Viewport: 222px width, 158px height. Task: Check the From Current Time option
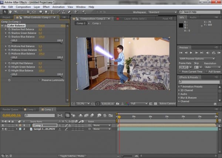tap(180, 72)
